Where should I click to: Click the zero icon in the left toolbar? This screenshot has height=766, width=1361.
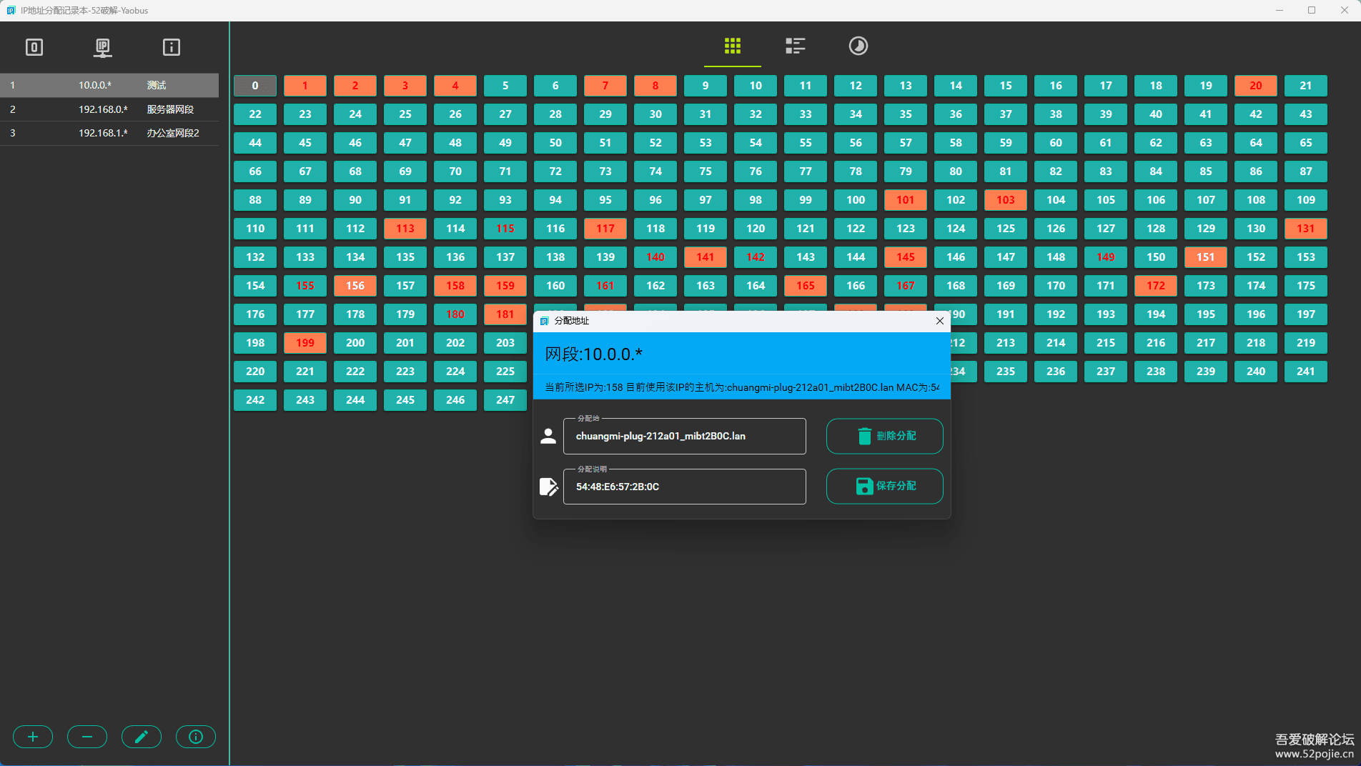click(x=34, y=47)
